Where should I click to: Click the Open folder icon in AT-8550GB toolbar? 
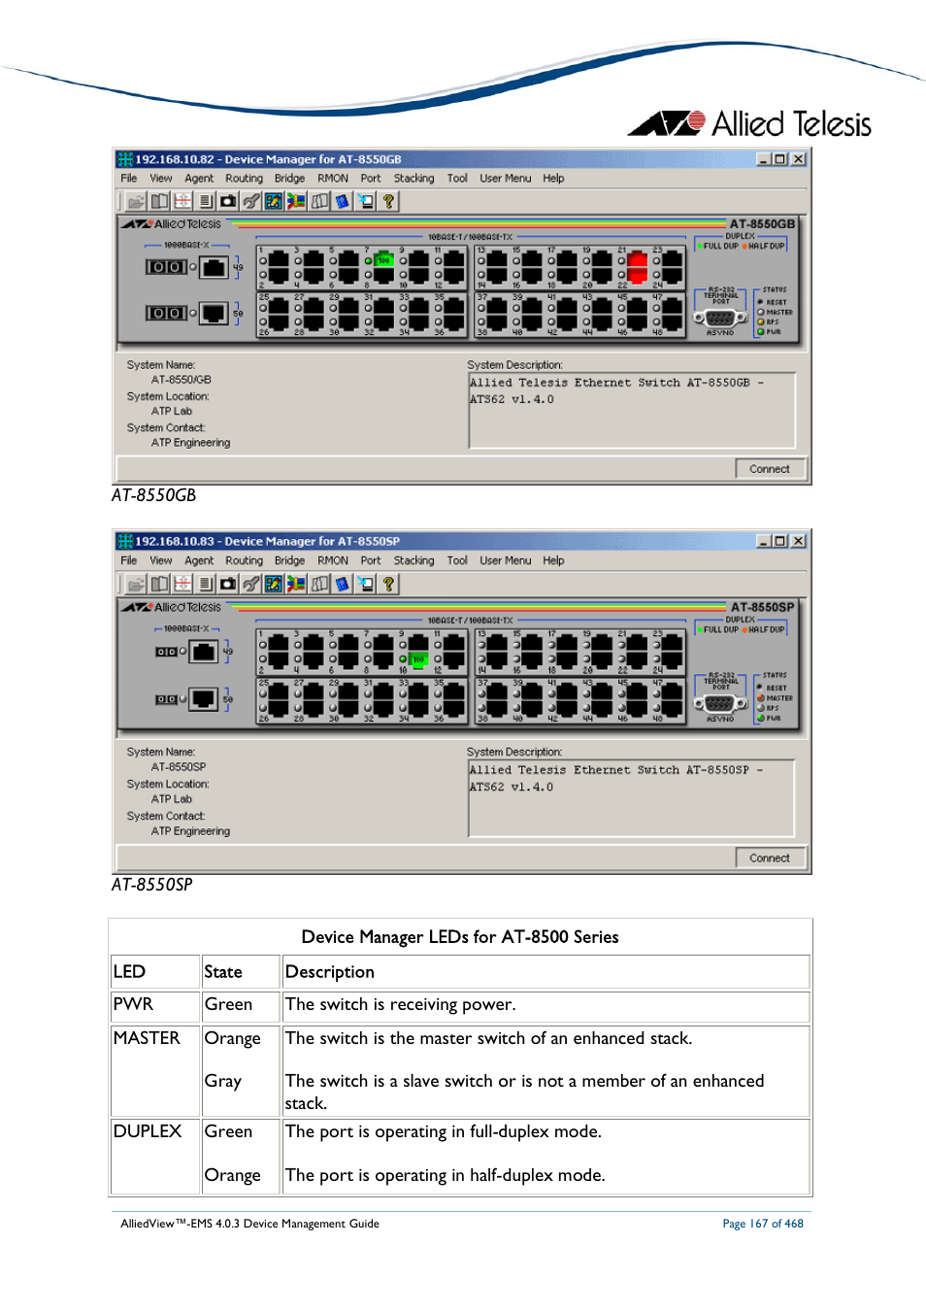136,201
